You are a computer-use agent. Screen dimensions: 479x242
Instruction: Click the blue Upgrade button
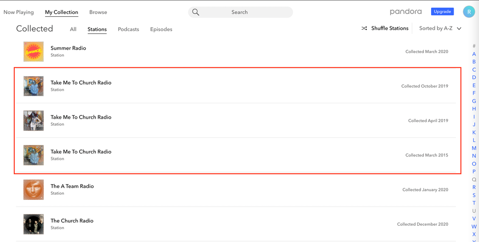[x=442, y=12]
